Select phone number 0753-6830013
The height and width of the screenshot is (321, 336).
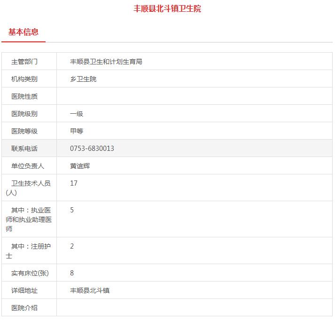tap(92, 149)
